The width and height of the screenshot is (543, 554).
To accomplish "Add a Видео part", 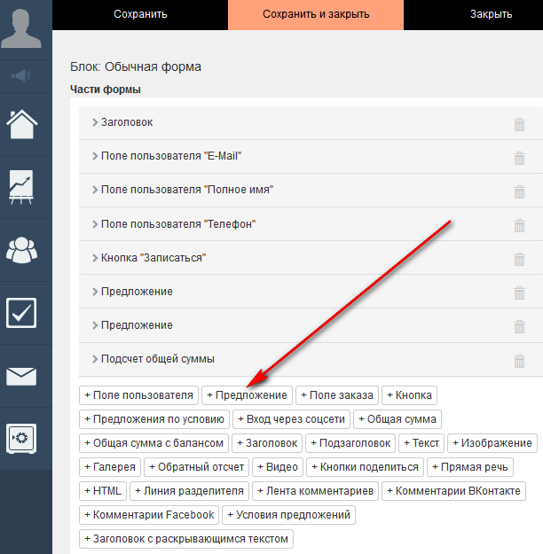I will click(x=278, y=467).
